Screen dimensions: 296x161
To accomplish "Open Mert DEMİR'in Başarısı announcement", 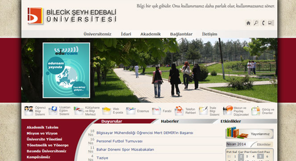I will coord(145,133).
